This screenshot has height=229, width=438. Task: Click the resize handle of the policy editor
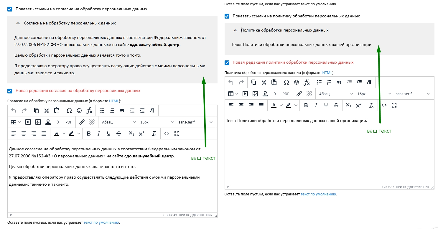coord(432,187)
